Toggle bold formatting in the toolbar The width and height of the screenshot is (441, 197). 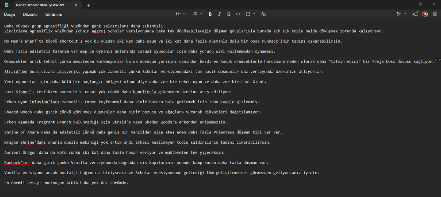(x=210, y=14)
